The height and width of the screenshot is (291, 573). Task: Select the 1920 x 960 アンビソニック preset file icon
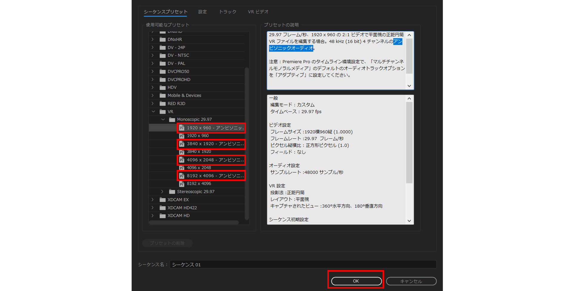[x=182, y=128]
